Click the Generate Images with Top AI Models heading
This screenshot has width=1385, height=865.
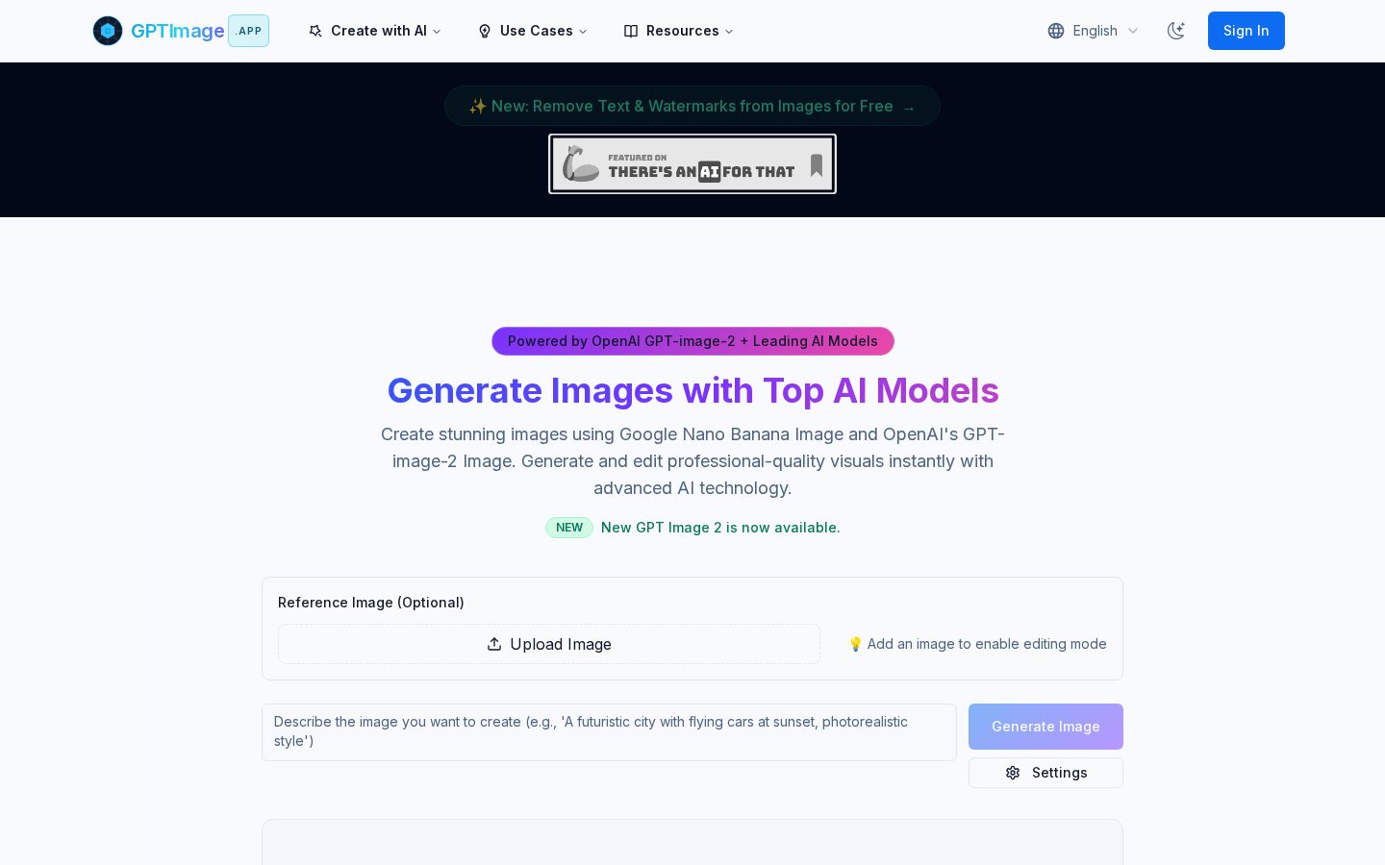[x=692, y=390]
